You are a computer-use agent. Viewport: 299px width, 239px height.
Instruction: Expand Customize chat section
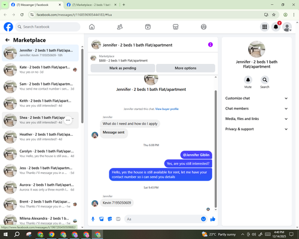tap(257, 98)
